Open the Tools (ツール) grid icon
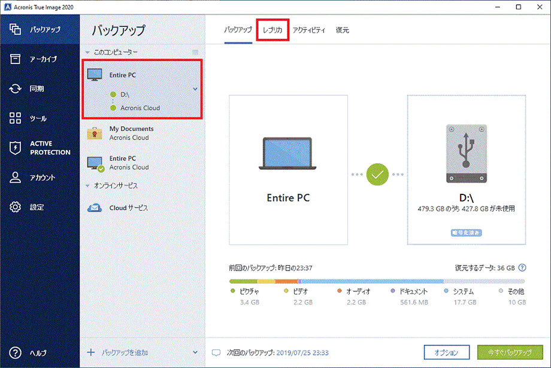This screenshot has width=551, height=368. (x=15, y=118)
